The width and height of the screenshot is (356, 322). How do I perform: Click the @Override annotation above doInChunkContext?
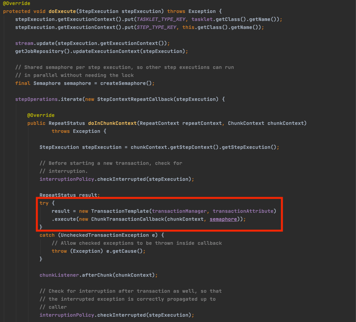(41, 115)
